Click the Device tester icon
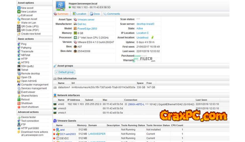This screenshot has width=245, height=142. pyautogui.click(x=19, y=117)
